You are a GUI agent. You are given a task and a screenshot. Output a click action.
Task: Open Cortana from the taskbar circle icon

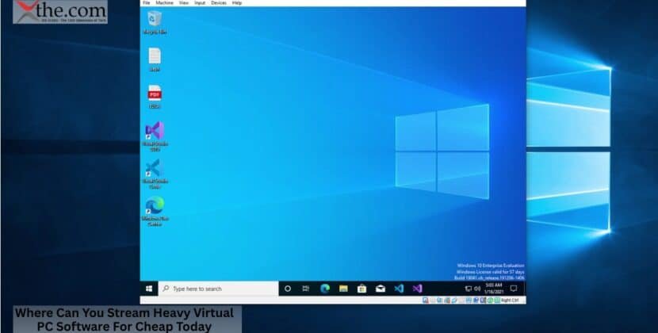tap(288, 289)
